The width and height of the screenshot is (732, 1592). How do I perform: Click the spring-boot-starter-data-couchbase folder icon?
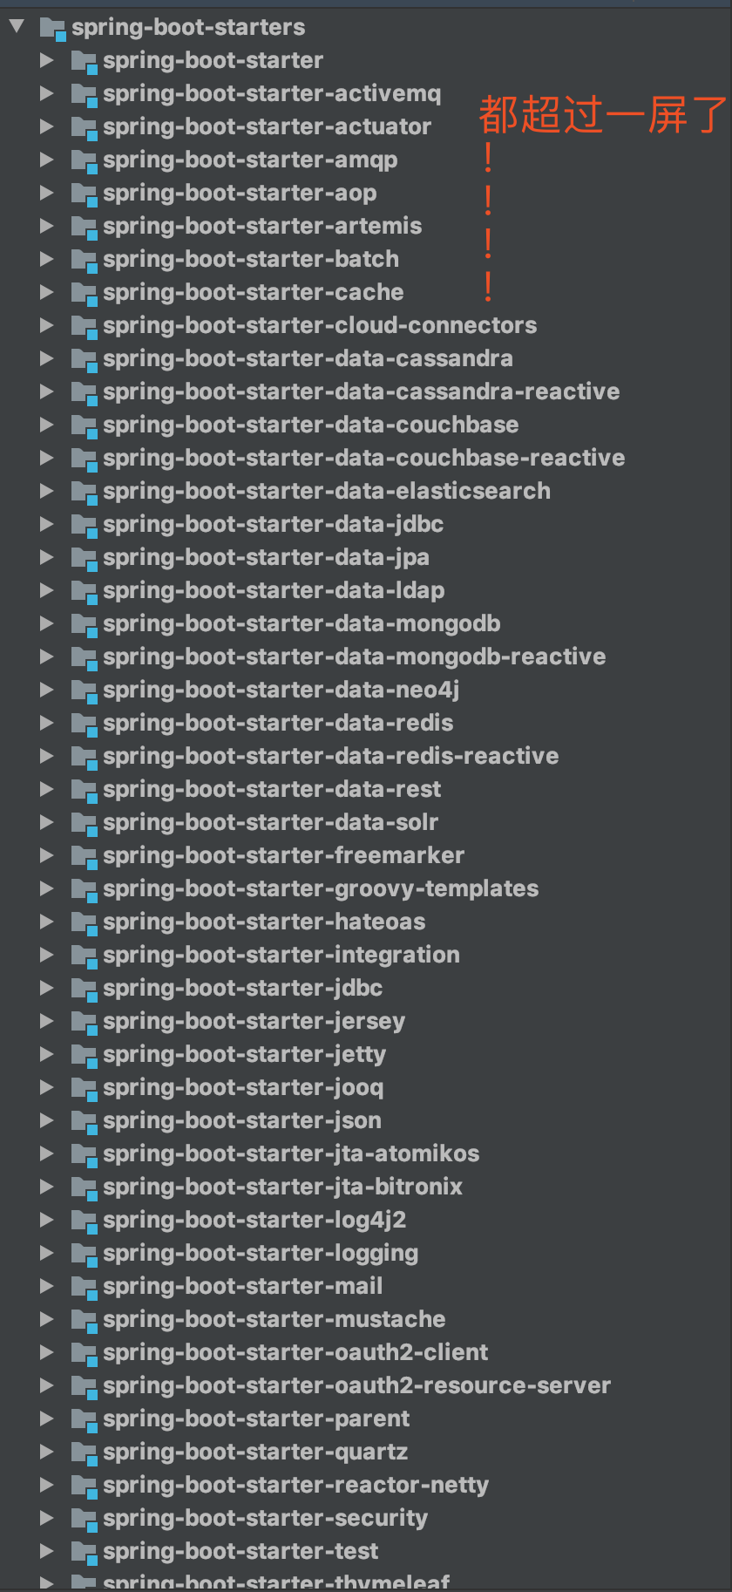(85, 426)
